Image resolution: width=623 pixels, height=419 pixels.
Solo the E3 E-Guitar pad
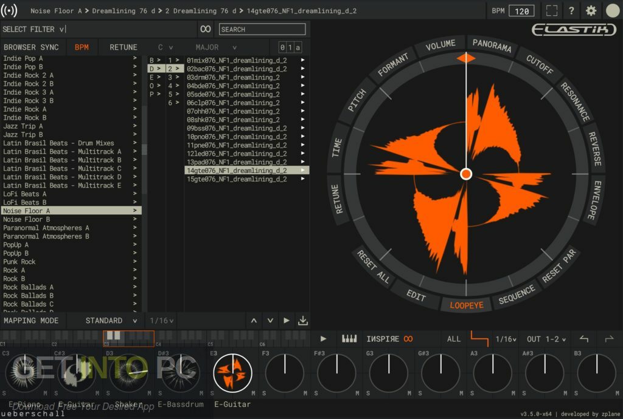pos(212,393)
